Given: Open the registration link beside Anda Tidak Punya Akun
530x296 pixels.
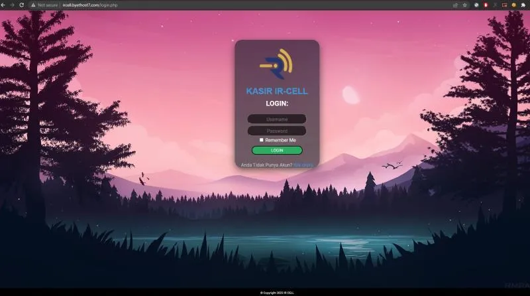Looking at the screenshot, I should [303, 164].
